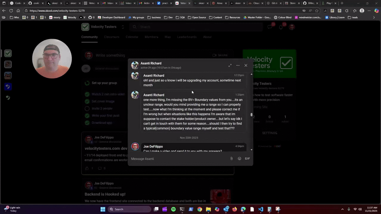The height and width of the screenshot is (214, 381).
Task: Open the GIF picker in chat
Action: click(x=247, y=158)
